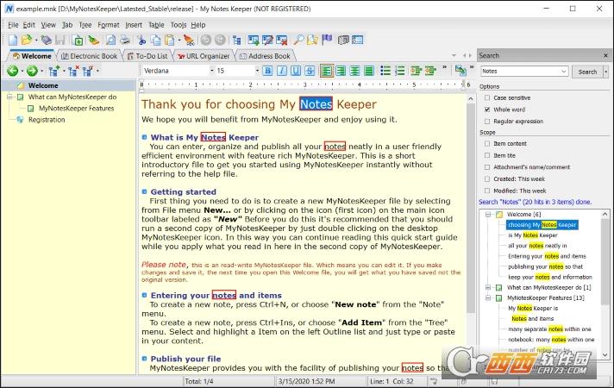Justify text alignment
The image size is (614, 388).
(x=369, y=71)
